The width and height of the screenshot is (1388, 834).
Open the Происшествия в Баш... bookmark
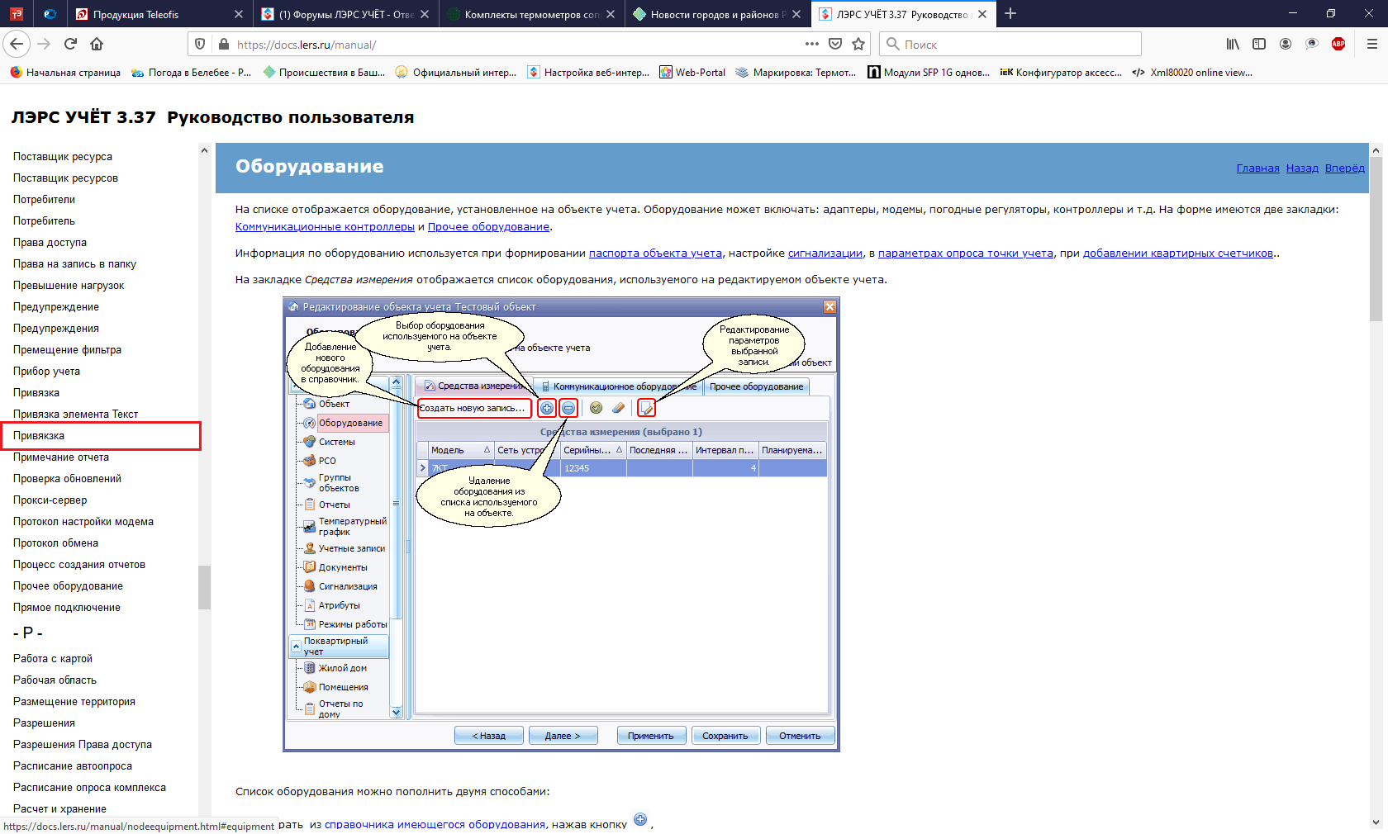(324, 72)
